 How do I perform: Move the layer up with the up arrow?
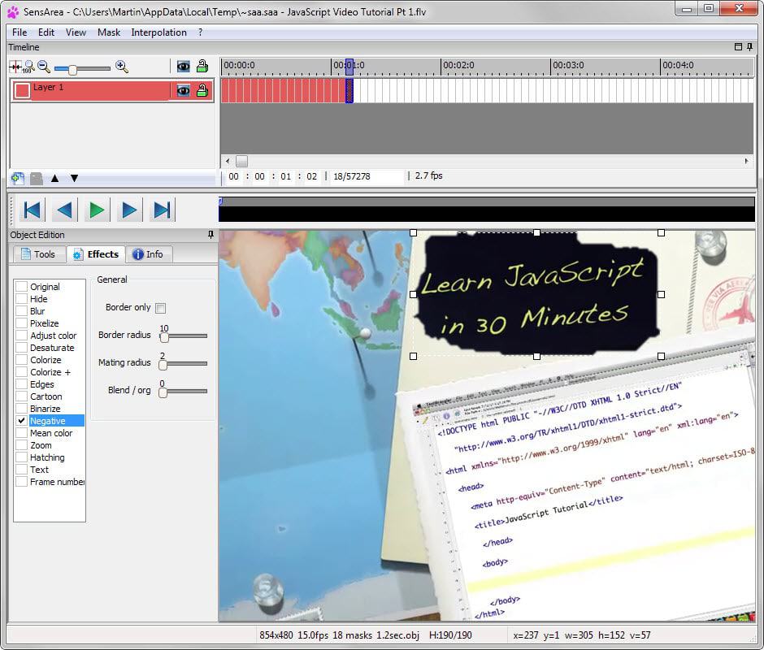click(55, 178)
